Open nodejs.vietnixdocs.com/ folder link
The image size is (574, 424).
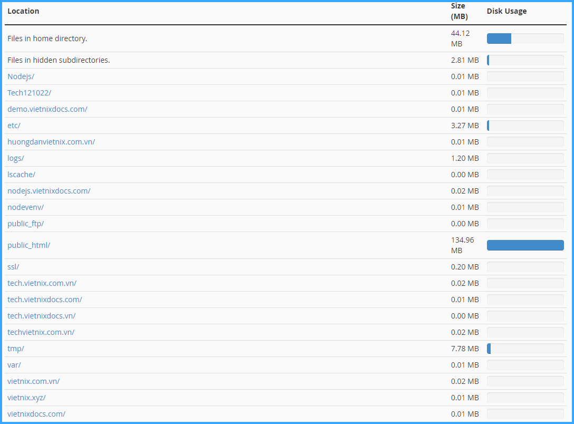[49, 191]
